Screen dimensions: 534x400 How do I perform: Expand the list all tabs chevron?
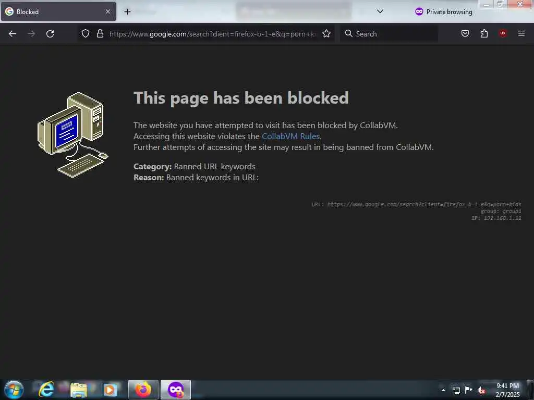(x=380, y=11)
